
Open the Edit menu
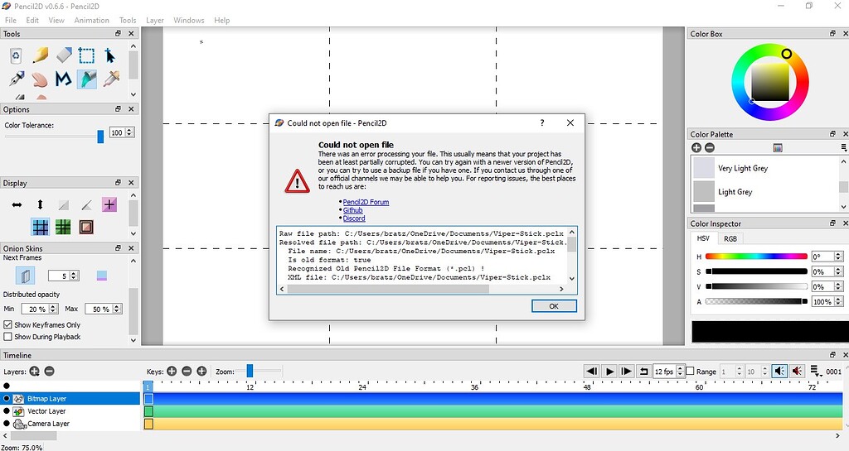pos(32,20)
